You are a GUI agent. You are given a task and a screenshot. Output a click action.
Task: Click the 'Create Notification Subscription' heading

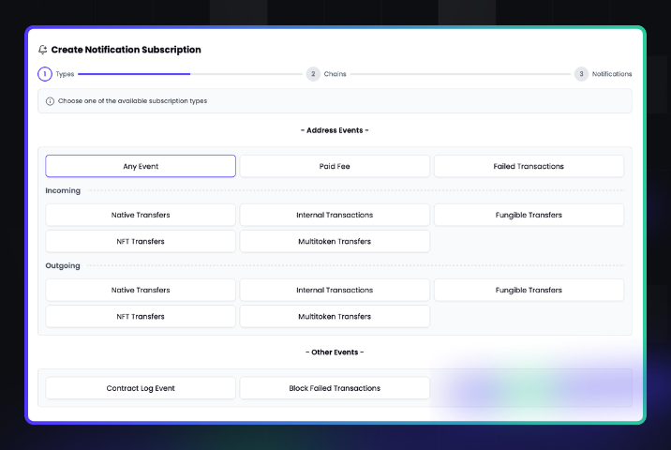(x=126, y=50)
